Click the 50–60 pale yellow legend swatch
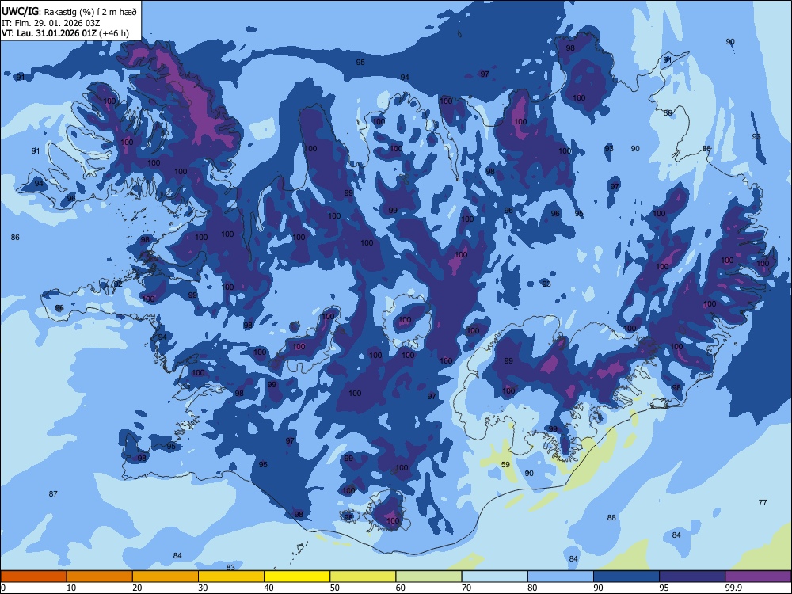Screen dimensions: 792x594 click(x=363, y=577)
